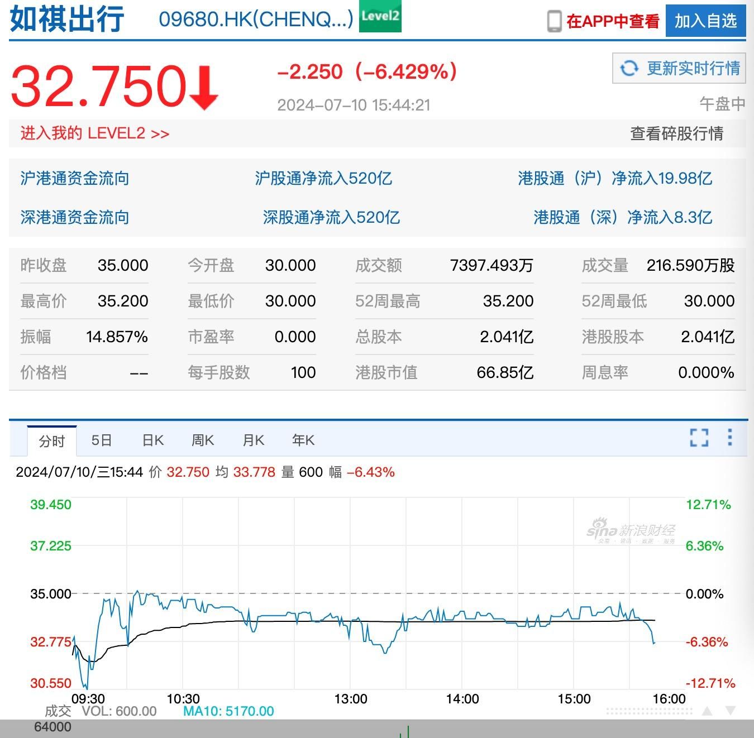Image resolution: width=754 pixels, height=738 pixels.
Task: Open 深港通资金流向 link
Action: pos(75,217)
